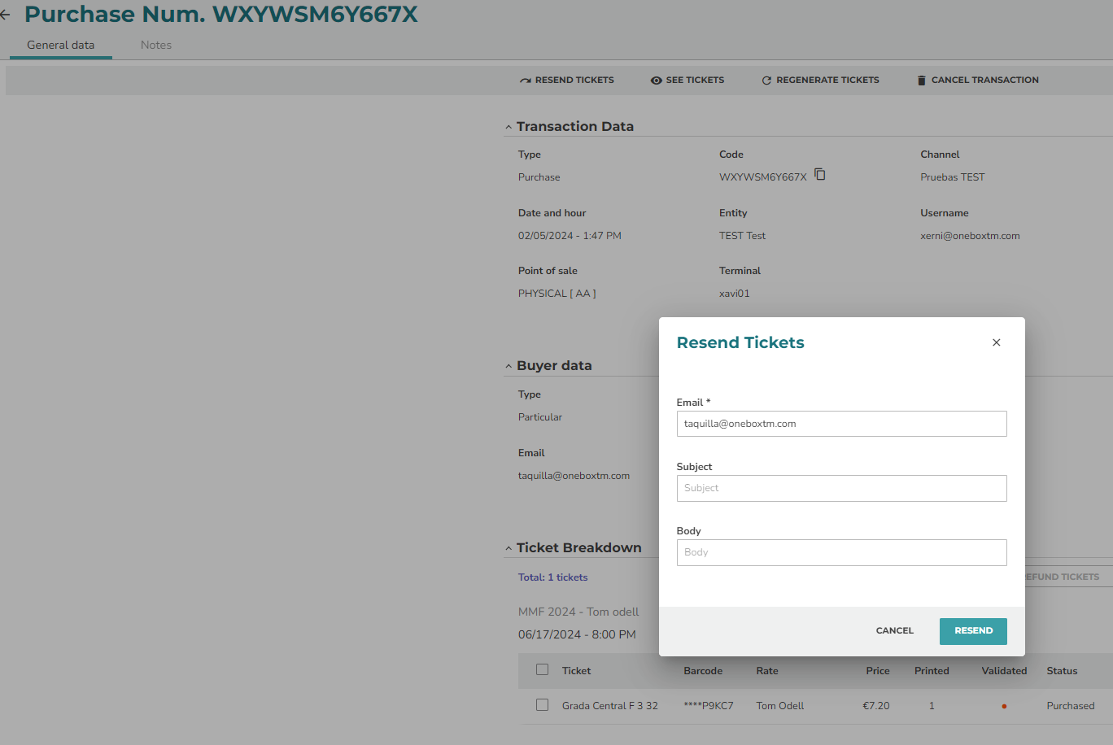The width and height of the screenshot is (1113, 745).
Task: Collapse the Ticket Breakdown section
Action: 508,549
